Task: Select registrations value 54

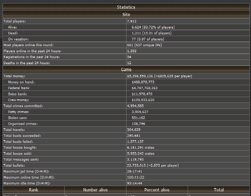Action: pyautogui.click(x=129, y=57)
